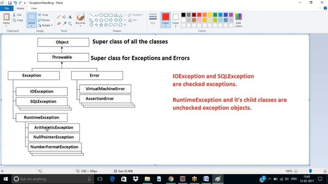Viewport: 328px width, 184px height.
Task: Open the Action Center notifications icon
Action: 320,179
